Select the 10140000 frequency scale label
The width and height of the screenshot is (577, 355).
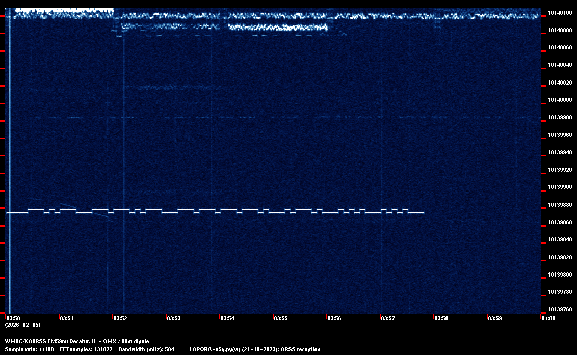559,100
